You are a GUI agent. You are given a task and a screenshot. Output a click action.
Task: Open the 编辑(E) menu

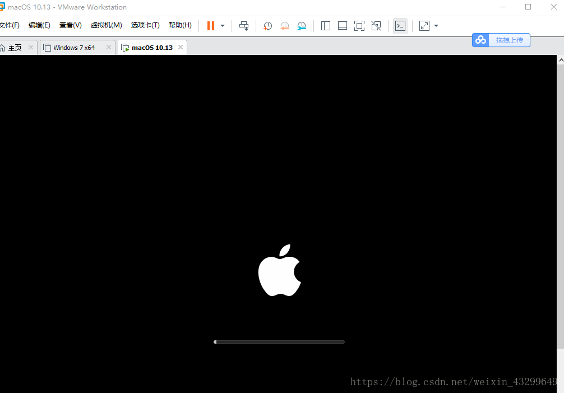point(39,25)
